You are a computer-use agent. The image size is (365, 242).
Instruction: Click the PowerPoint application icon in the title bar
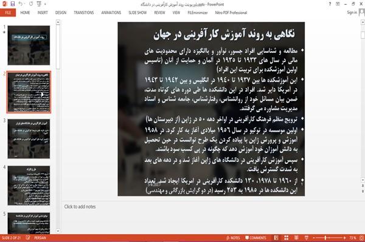coord(4,4)
